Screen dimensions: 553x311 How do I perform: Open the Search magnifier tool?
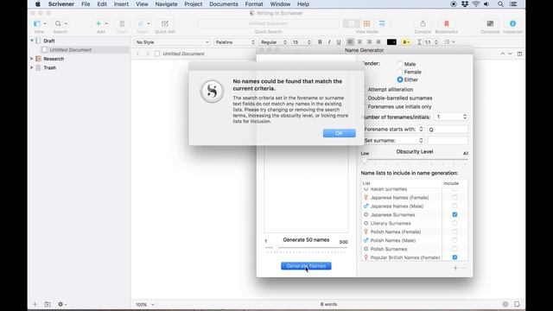tap(58, 23)
